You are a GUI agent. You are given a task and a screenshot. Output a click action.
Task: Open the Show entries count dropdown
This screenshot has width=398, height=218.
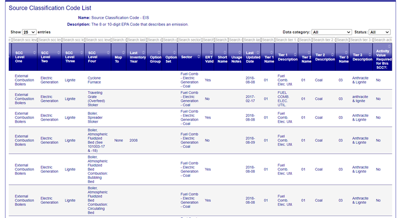29,32
